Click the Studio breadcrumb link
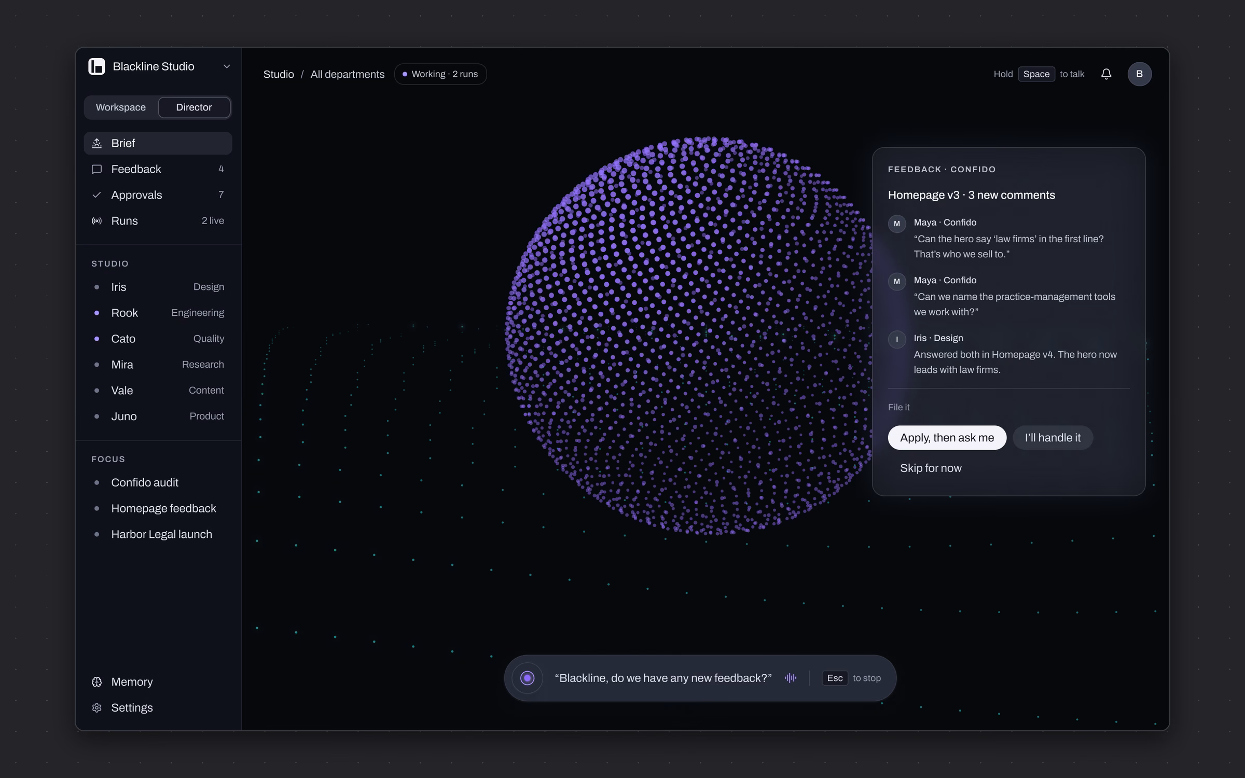The image size is (1245, 778). (279, 74)
